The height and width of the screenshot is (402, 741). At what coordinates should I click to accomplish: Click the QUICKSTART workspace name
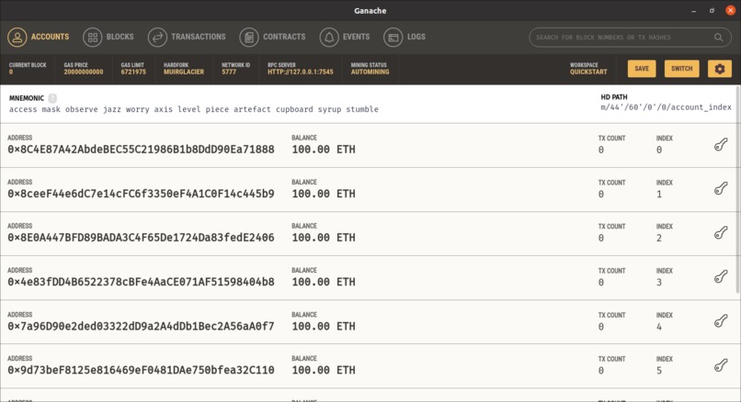tap(588, 73)
